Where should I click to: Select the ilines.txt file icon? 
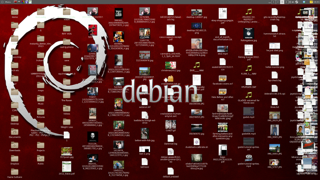coord(275,102)
